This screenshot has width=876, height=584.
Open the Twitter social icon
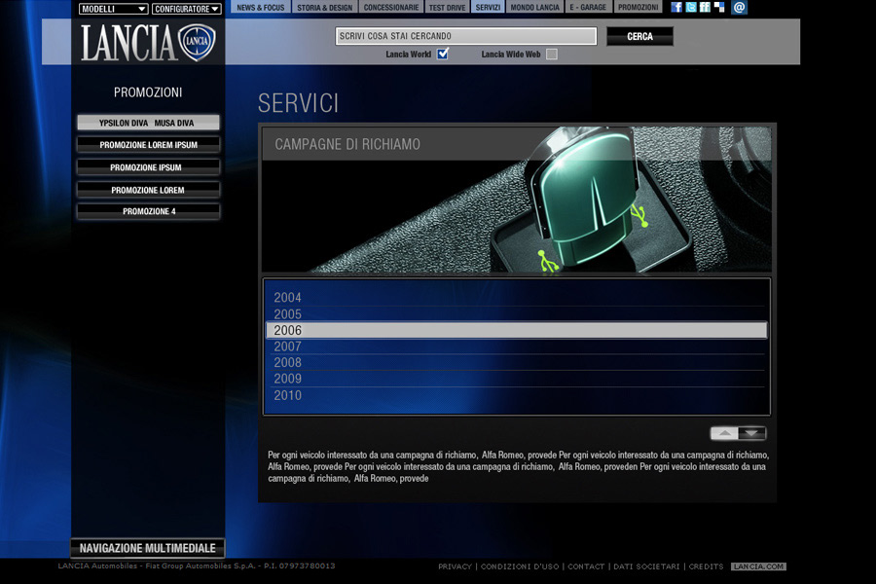click(691, 7)
